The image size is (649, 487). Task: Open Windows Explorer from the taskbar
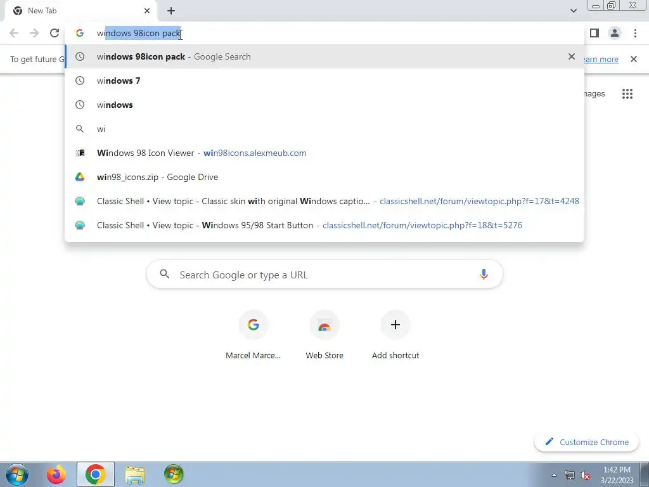point(135,475)
